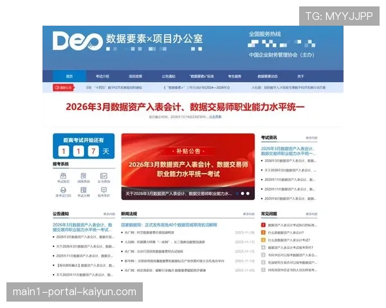Click the carousel caption 关于2026年3月数据资产入表会计
This screenshot has width=386, height=308.
(x=178, y=194)
